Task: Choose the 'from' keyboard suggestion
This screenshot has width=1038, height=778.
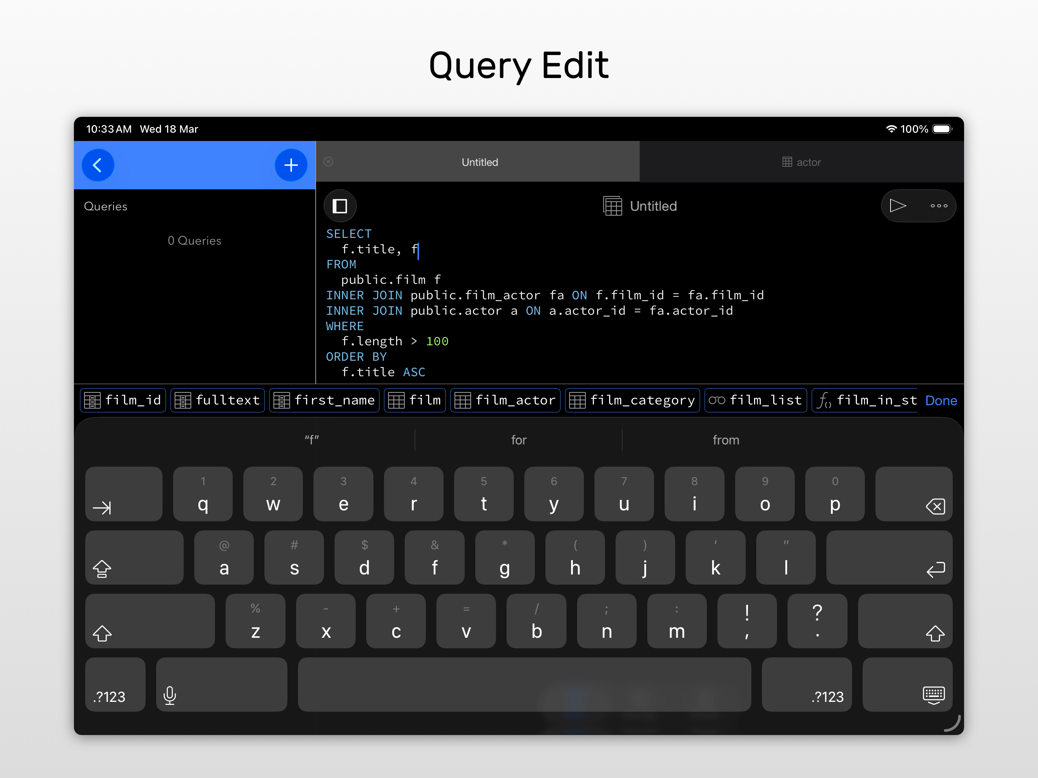Action: [726, 440]
